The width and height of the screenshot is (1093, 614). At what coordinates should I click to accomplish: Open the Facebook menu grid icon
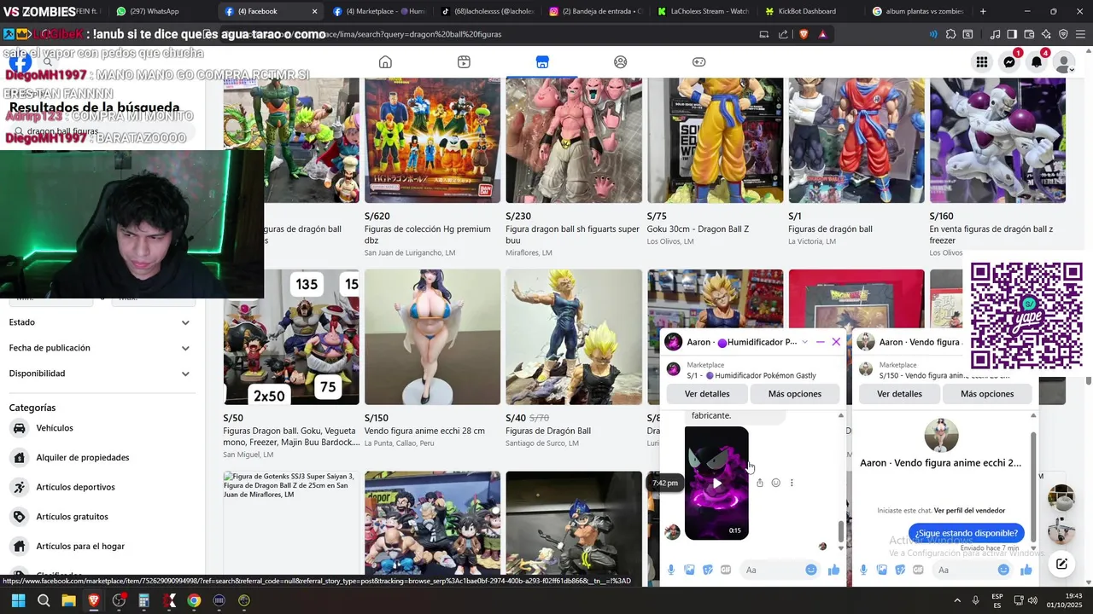(x=982, y=62)
